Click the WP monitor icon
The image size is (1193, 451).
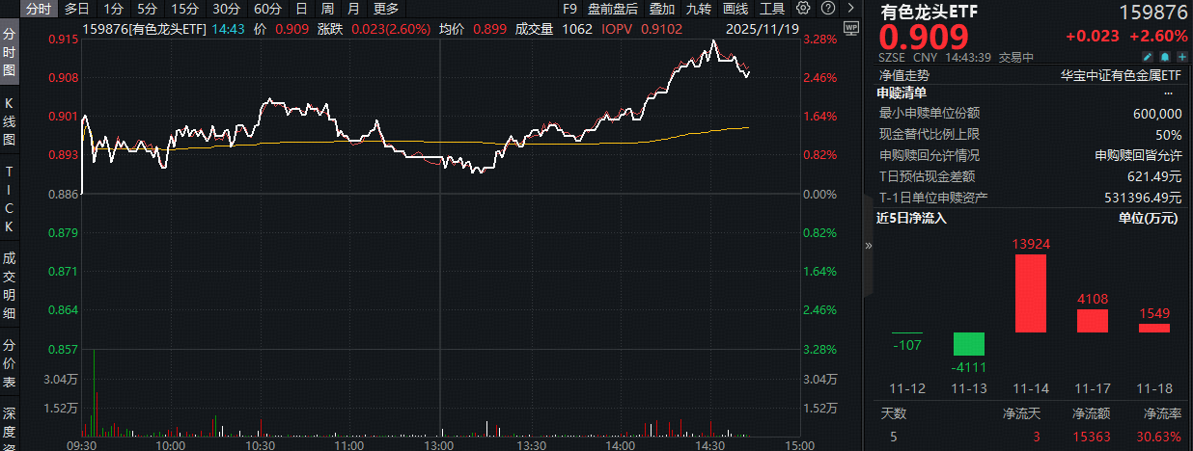tap(849, 27)
